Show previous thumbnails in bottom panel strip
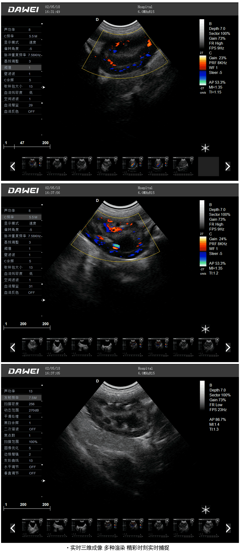Screen dimensions: 240x552 (13, 528)
